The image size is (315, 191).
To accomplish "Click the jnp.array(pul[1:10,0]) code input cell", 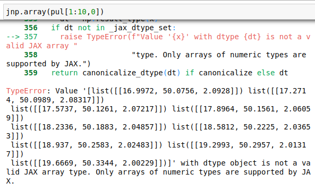I will (x=159, y=12).
